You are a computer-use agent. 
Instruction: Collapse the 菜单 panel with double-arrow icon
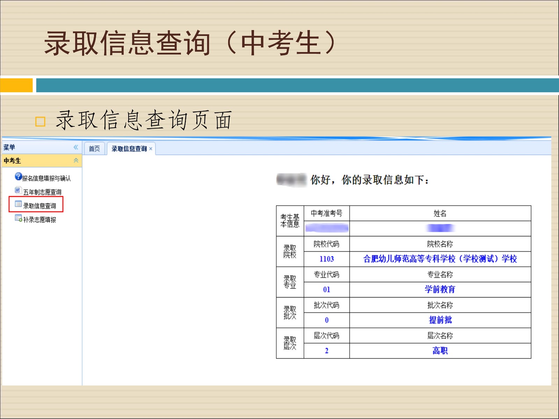pyautogui.click(x=76, y=147)
